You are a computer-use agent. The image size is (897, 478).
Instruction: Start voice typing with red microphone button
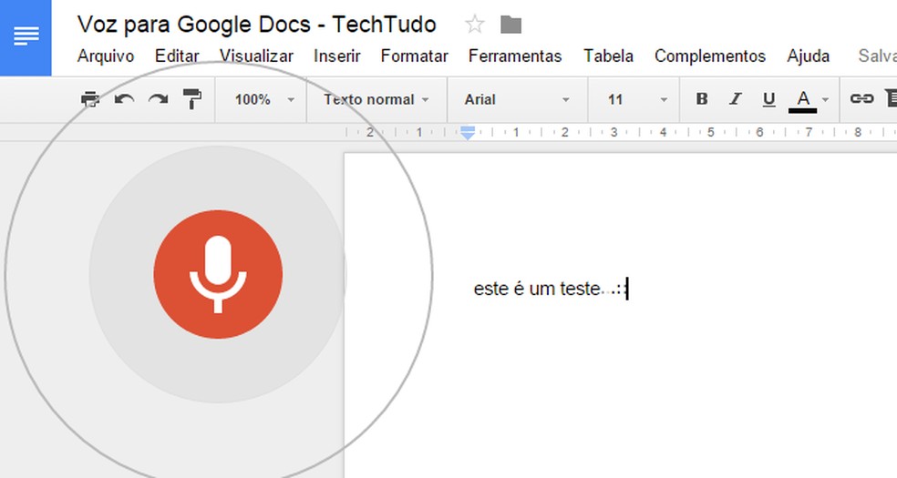[218, 274]
